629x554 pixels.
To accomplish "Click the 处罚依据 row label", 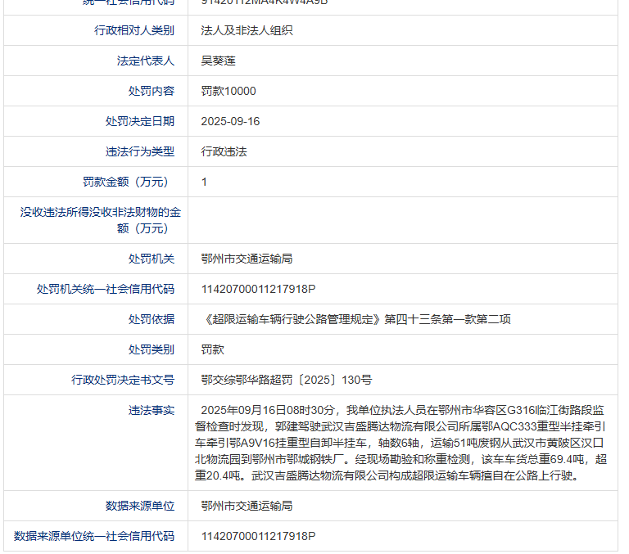I will (x=151, y=319).
